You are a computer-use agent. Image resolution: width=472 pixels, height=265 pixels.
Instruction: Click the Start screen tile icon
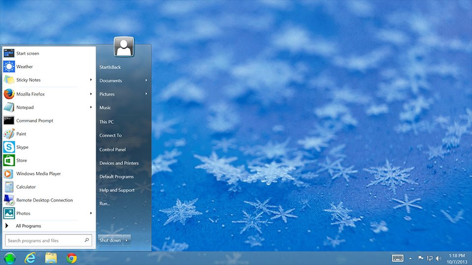9,53
